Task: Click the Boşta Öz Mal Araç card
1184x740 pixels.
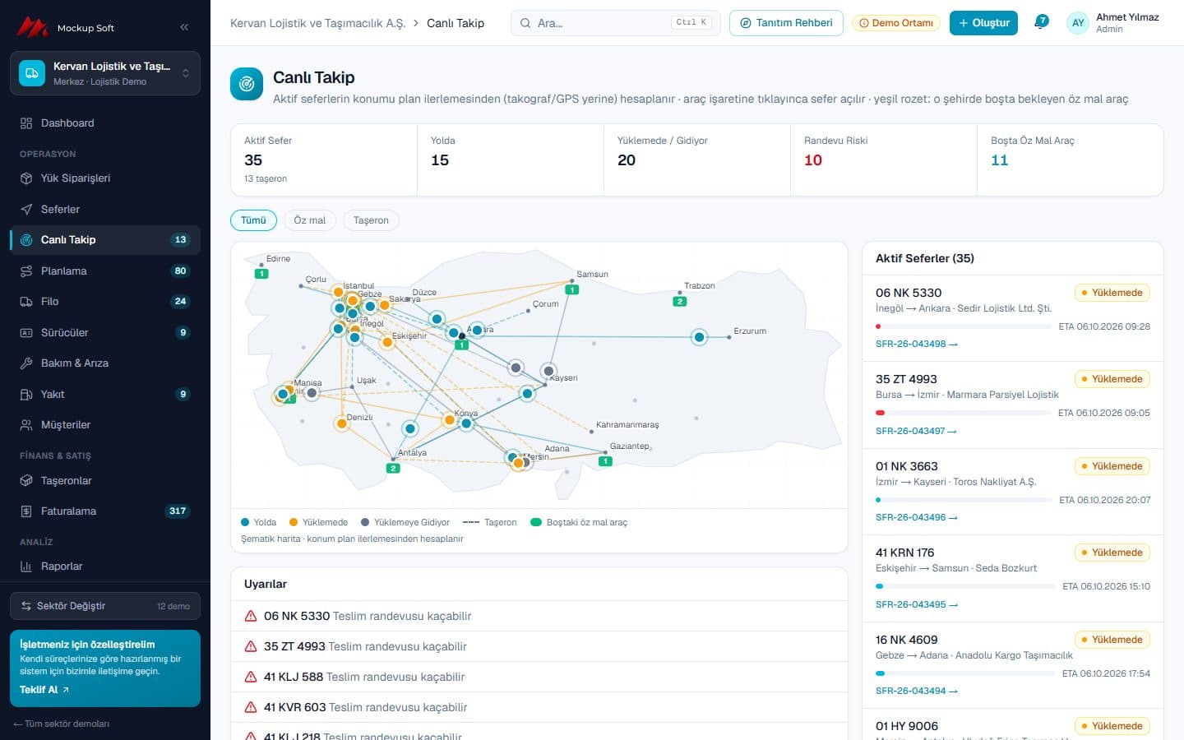Action: click(x=1071, y=160)
